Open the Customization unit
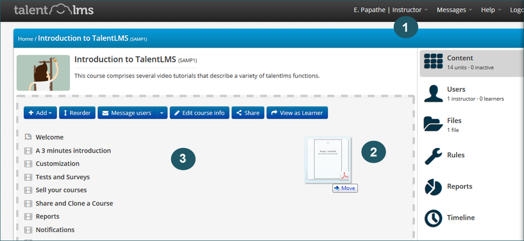Screen dimensions: 524x241 pos(58,164)
